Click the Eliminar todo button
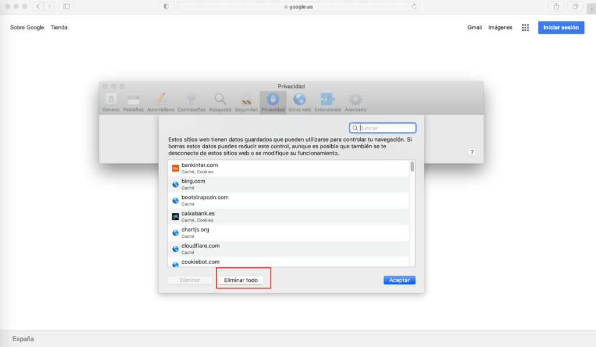596x347 pixels. point(241,280)
